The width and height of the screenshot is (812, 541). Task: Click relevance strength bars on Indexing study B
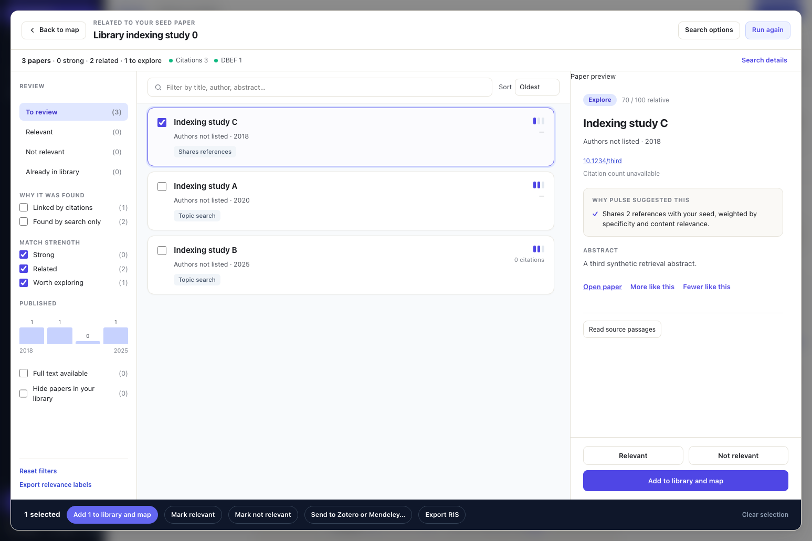pyautogui.click(x=539, y=249)
